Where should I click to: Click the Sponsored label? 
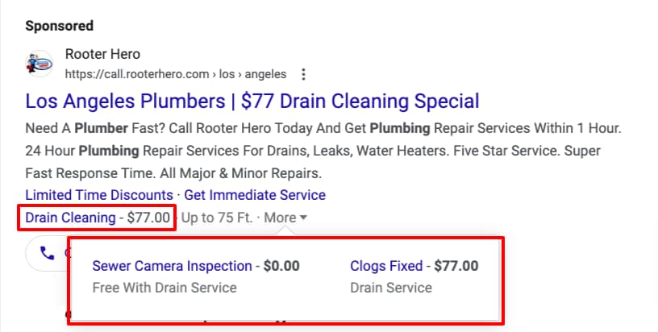point(60,26)
